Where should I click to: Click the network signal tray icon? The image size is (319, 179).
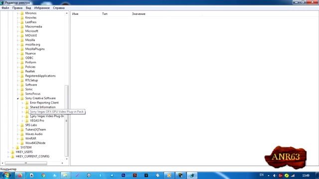293,176
